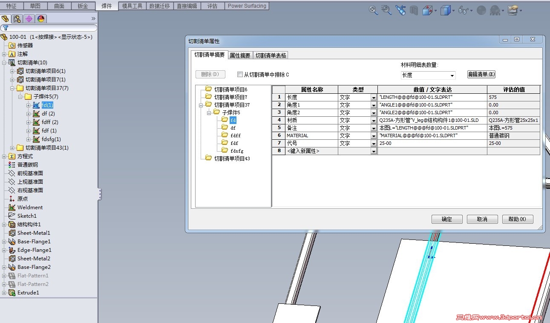550x323 pixels.
Task: Select the Zoom to Area tool
Action: [386, 10]
